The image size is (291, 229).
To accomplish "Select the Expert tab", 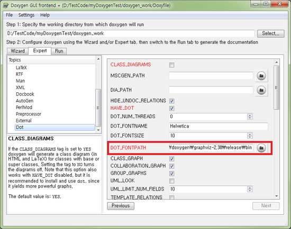I will tap(40, 51).
